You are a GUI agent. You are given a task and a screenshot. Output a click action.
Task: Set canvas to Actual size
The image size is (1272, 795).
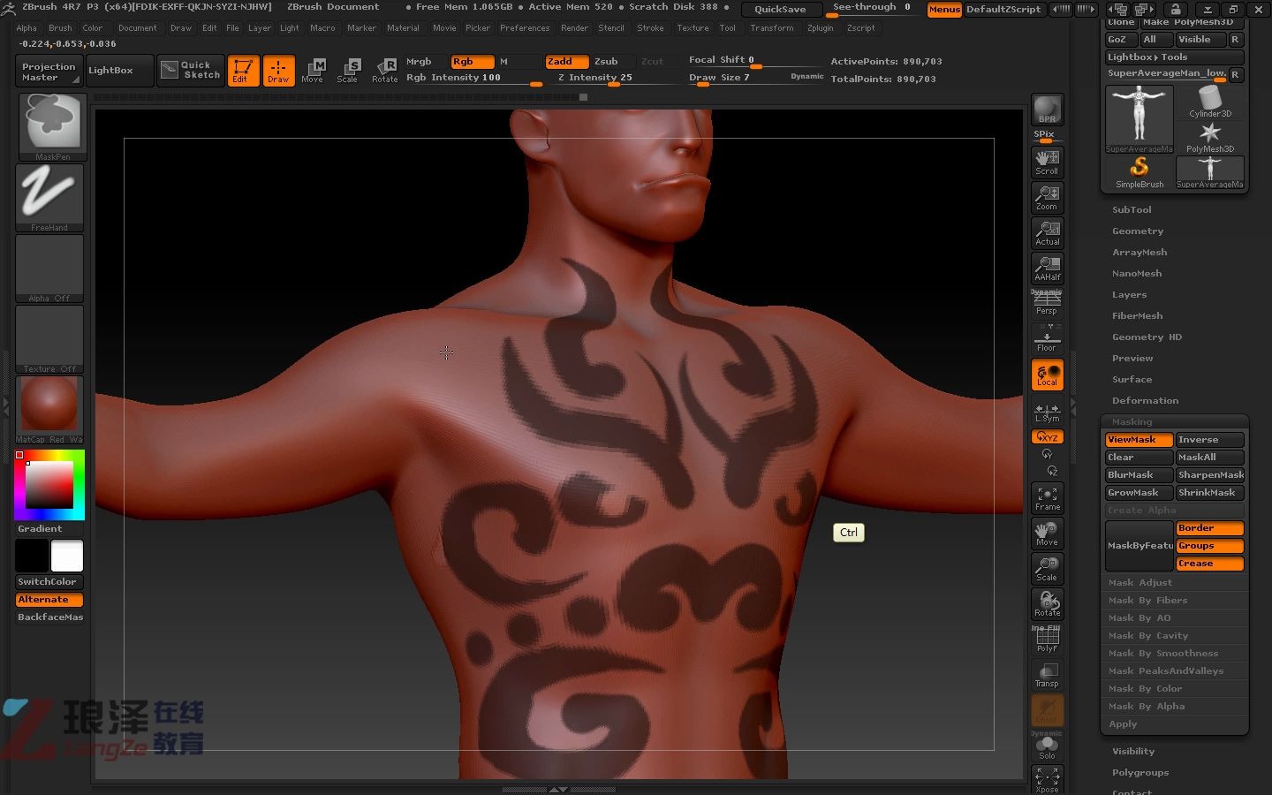point(1048,233)
